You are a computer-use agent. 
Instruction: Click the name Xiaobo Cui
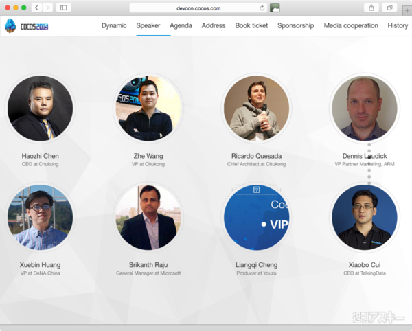tap(365, 265)
